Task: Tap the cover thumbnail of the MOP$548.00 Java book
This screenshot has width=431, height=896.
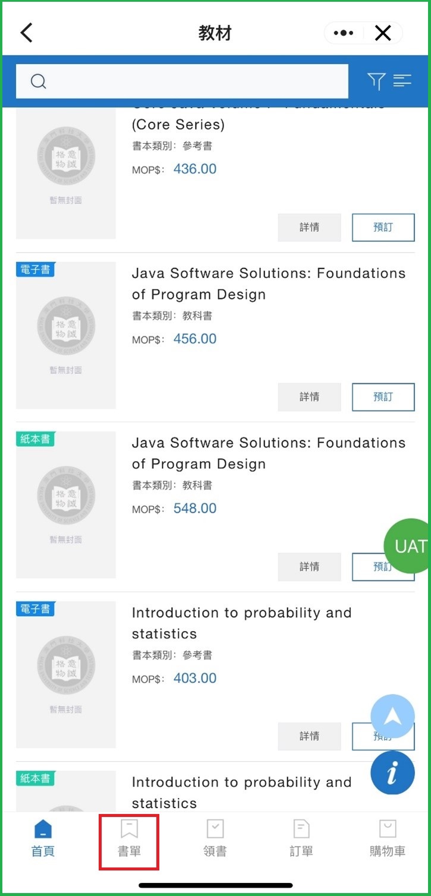Action: (66, 505)
